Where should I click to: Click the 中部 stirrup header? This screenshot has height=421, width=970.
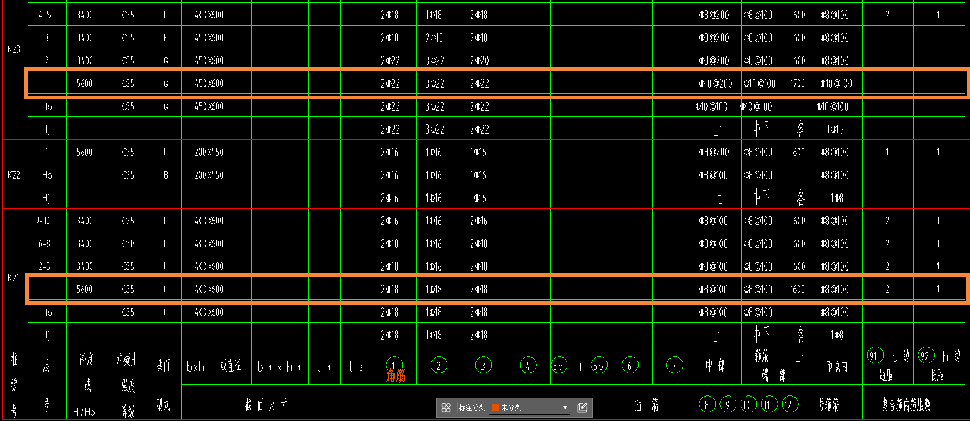point(715,366)
